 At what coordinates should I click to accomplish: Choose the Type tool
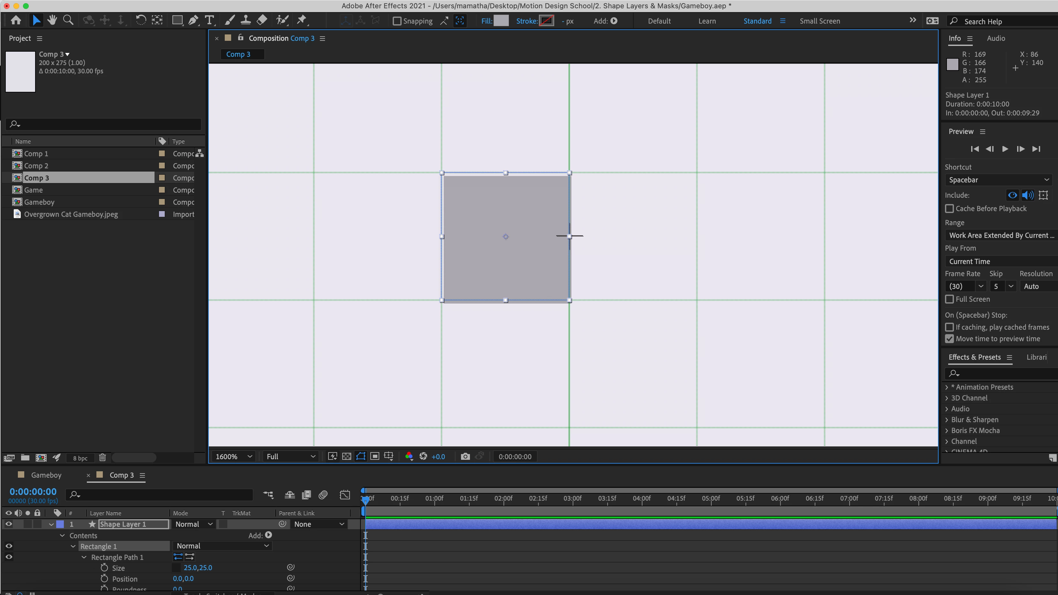tap(209, 20)
